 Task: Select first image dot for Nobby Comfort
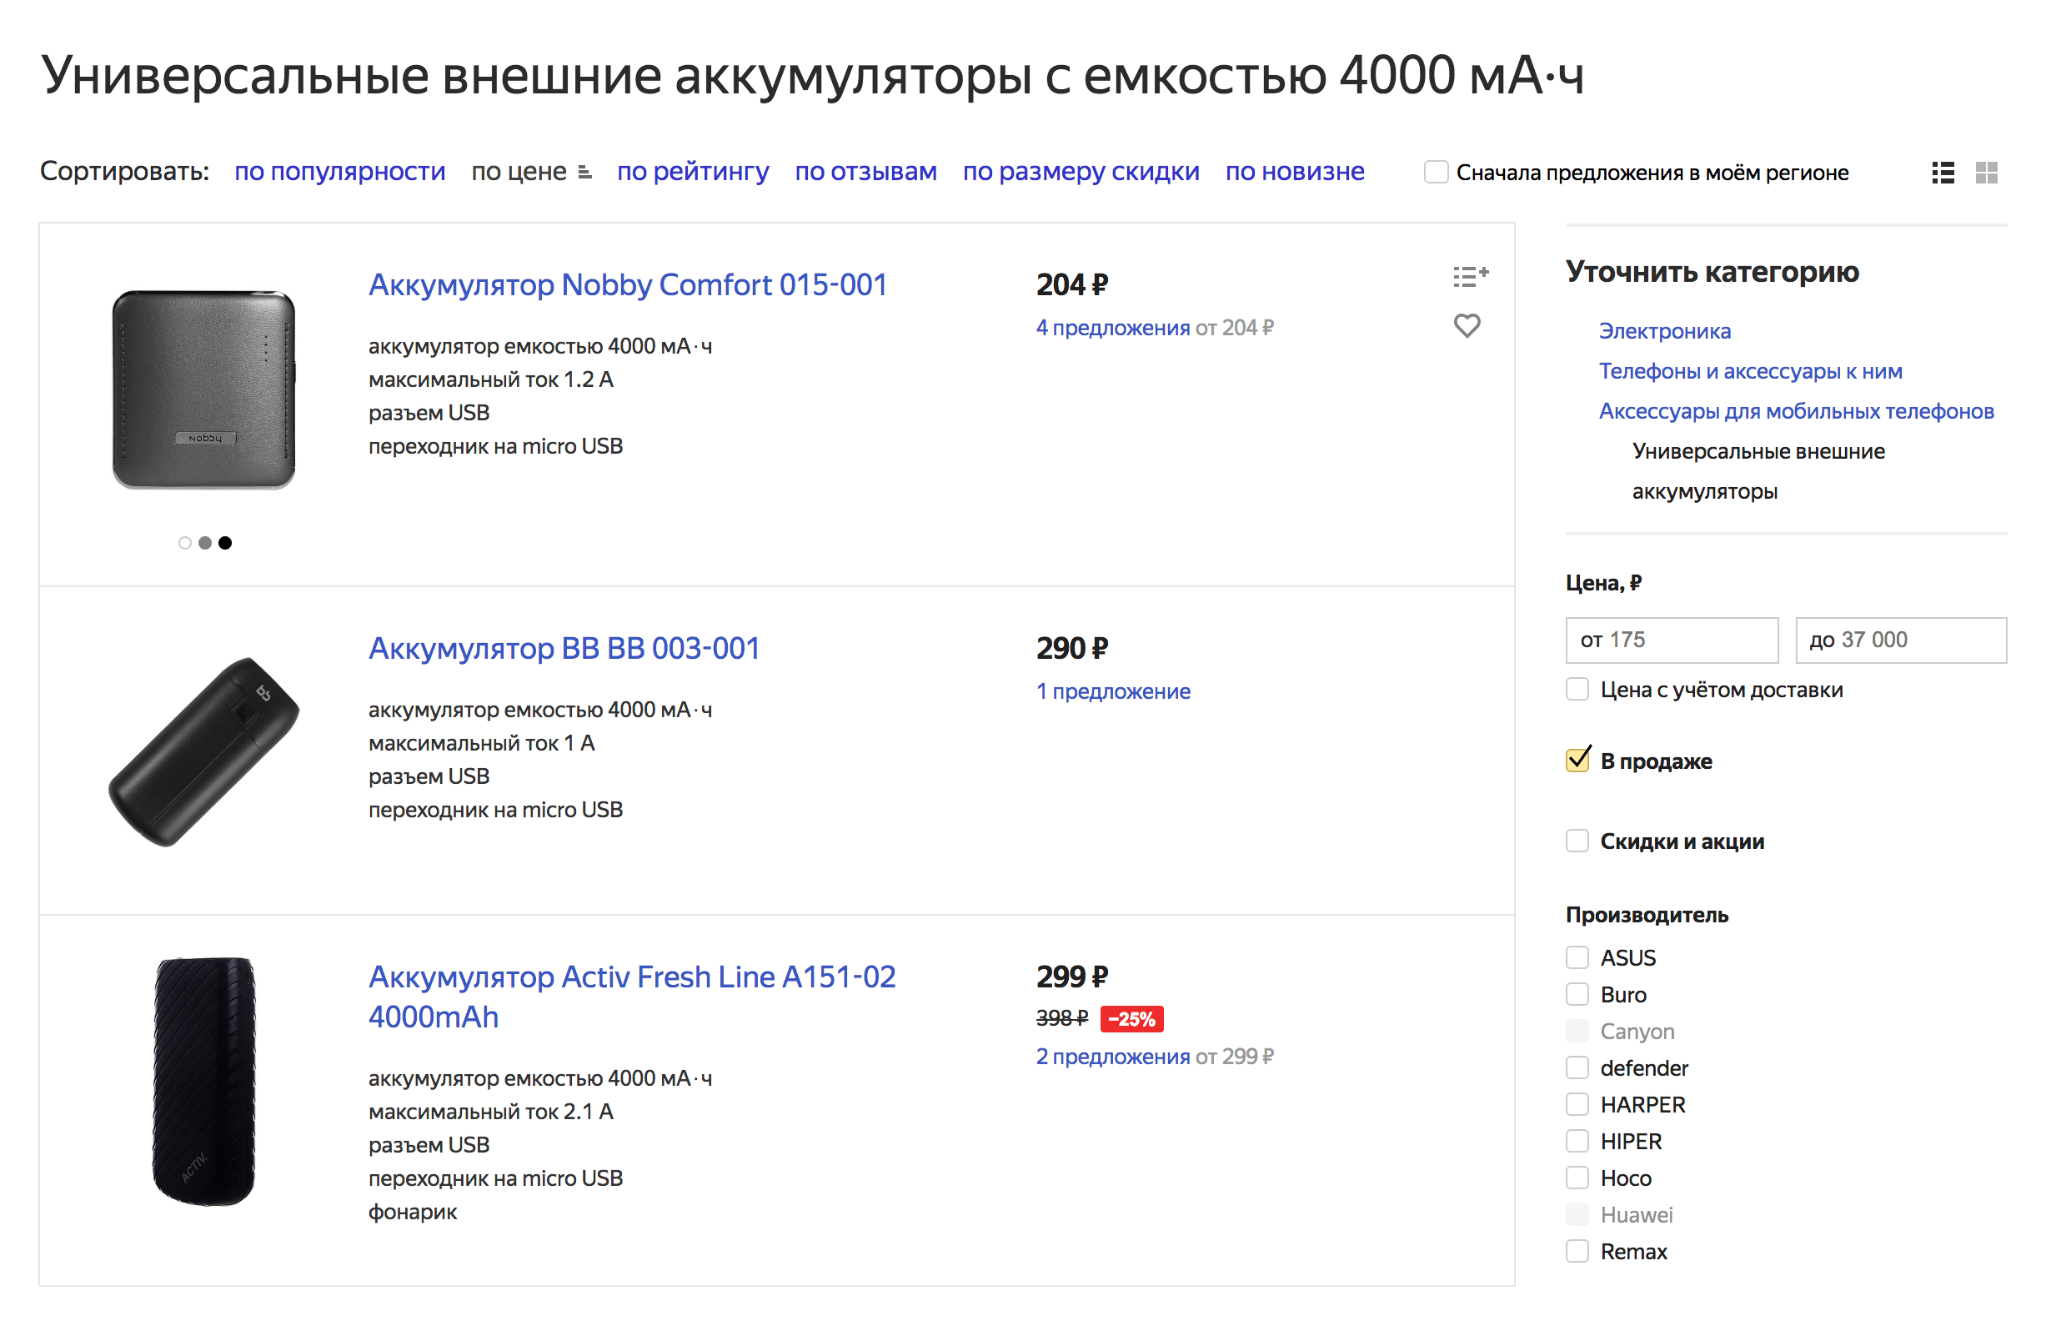[184, 542]
